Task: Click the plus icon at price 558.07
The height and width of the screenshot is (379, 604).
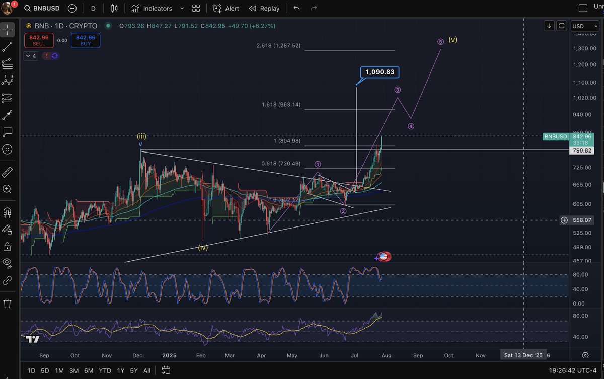Action: (564, 220)
